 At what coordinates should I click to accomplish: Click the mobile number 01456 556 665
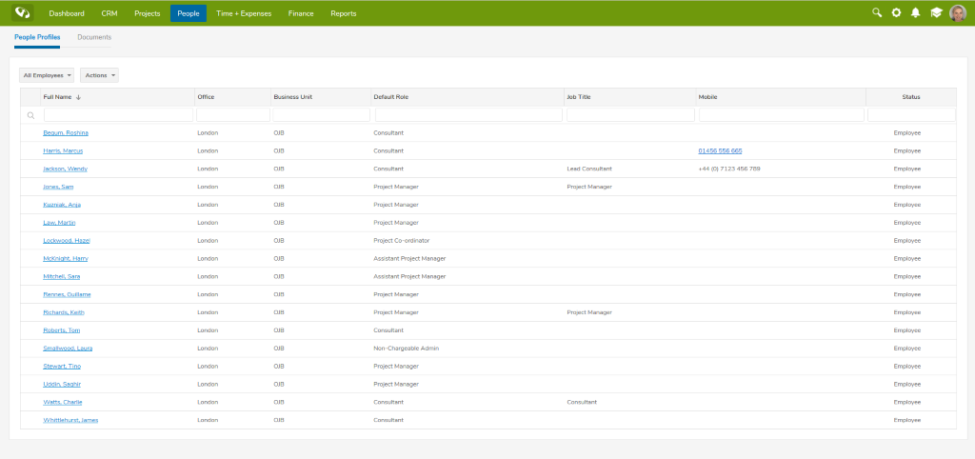(x=720, y=150)
